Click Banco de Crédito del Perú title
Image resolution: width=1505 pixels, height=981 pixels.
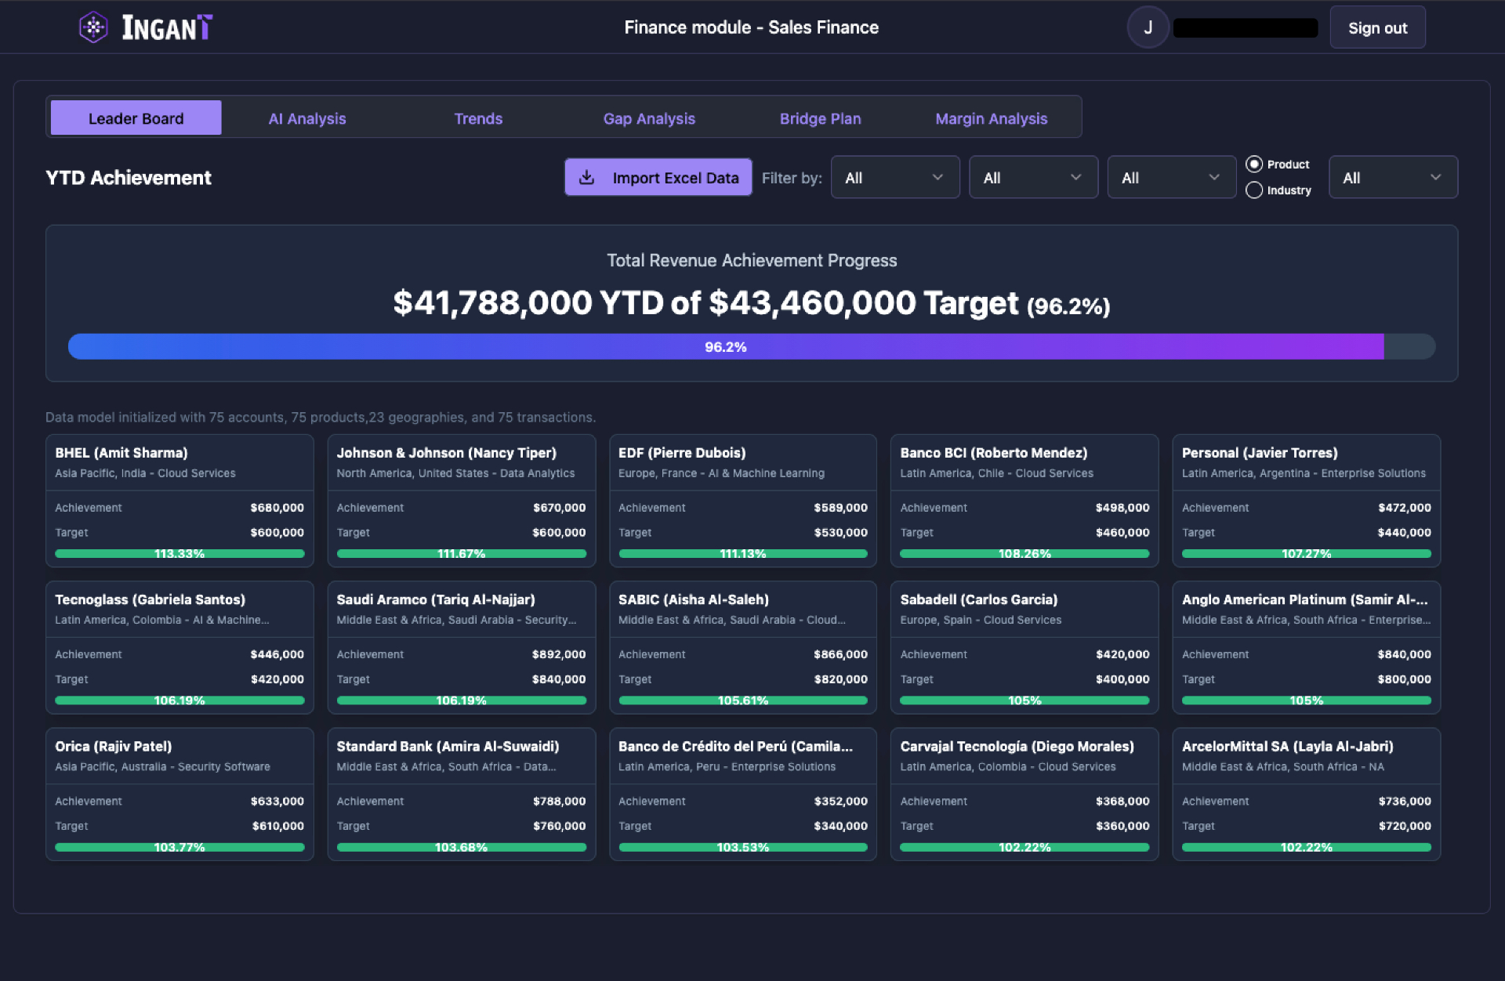pyautogui.click(x=735, y=746)
